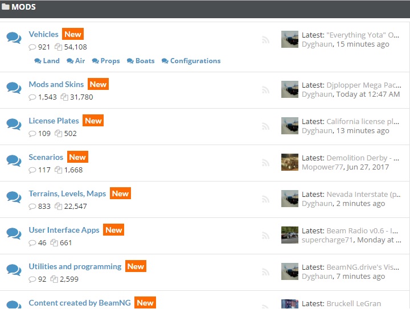This screenshot has height=309, width=410.
Task: Open the Mods and Skins forum
Action: point(56,84)
